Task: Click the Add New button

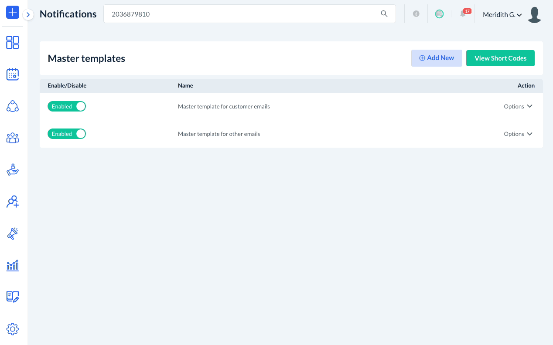Action: tap(437, 58)
